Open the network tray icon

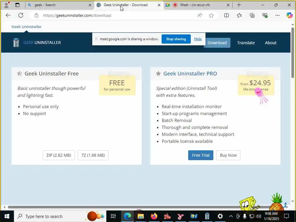click(x=252, y=216)
